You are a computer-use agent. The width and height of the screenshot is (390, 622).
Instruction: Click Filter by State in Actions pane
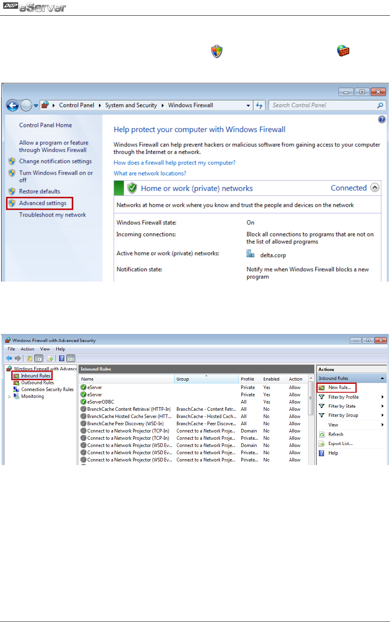point(342,406)
